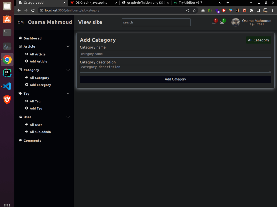Focus the search input field

point(156,22)
